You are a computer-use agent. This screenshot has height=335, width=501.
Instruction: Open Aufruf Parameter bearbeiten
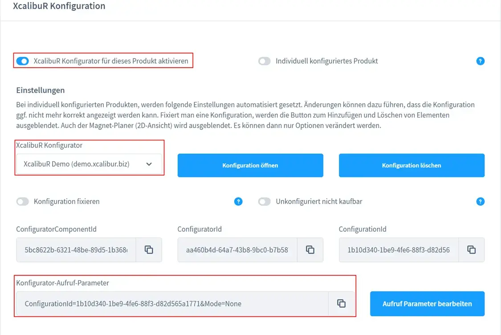pos(427,304)
